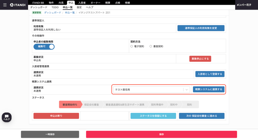This screenshot has width=258, height=139.
Task: Click イタンジテストアパート 201 breadcrumb text
Action: point(94,13)
